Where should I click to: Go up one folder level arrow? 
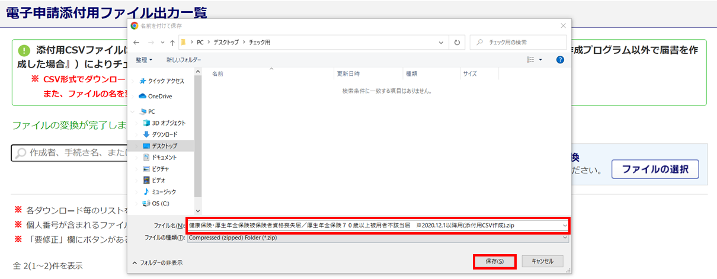172,43
